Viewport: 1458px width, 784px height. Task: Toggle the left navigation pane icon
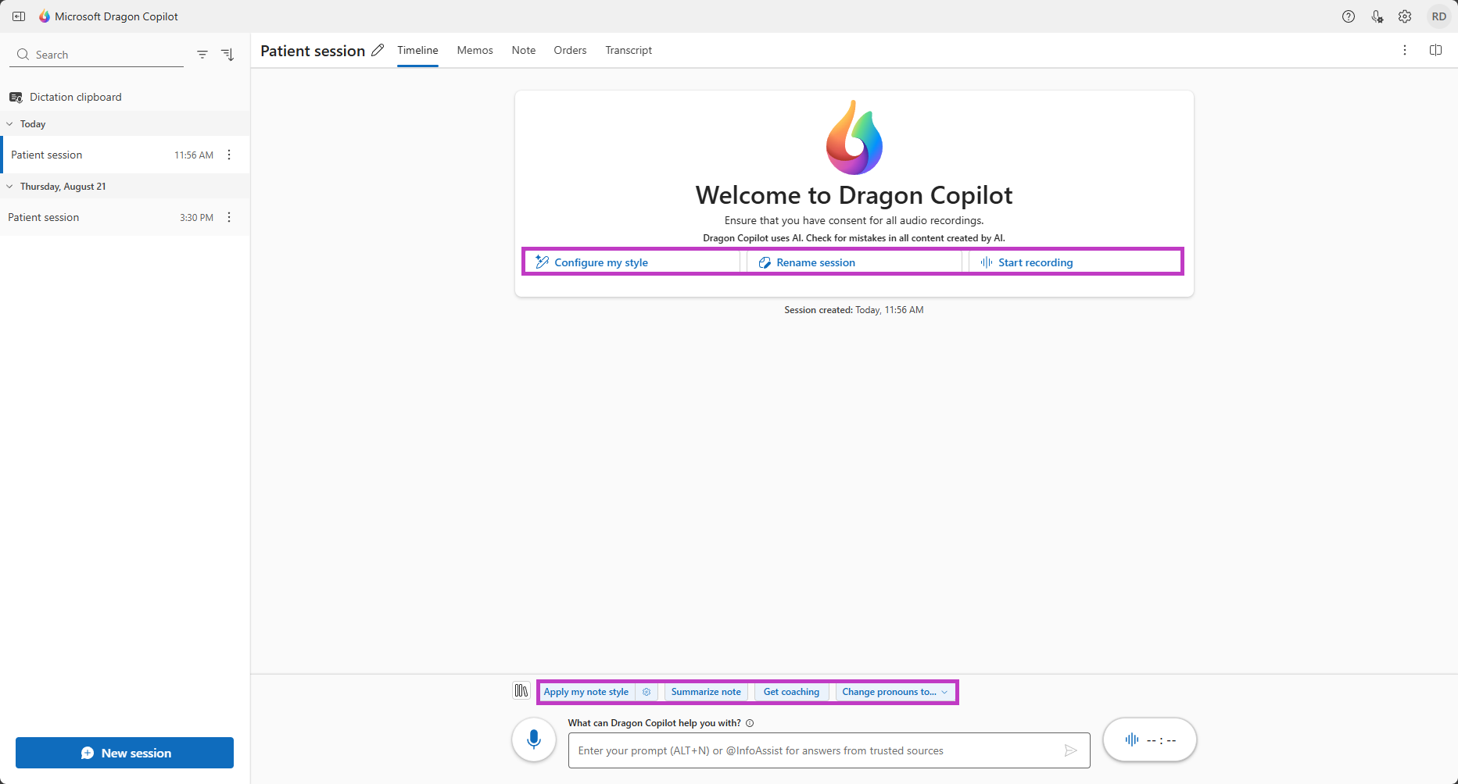[x=19, y=16]
